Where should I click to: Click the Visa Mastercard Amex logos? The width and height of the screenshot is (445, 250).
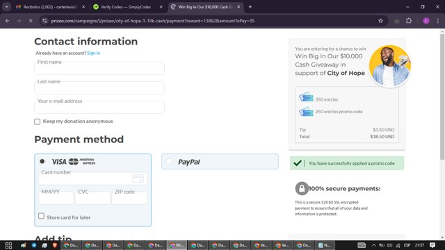coord(74,162)
